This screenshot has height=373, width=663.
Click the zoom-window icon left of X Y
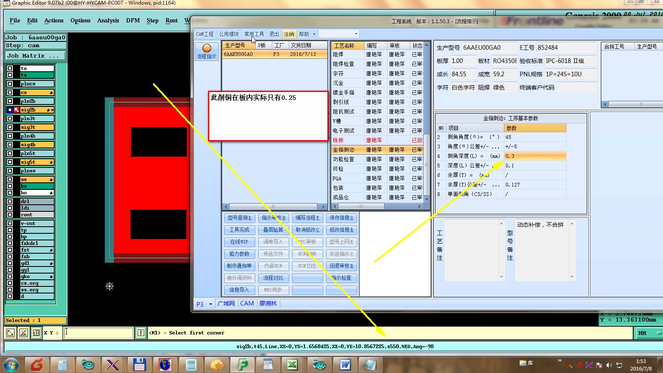10,333
